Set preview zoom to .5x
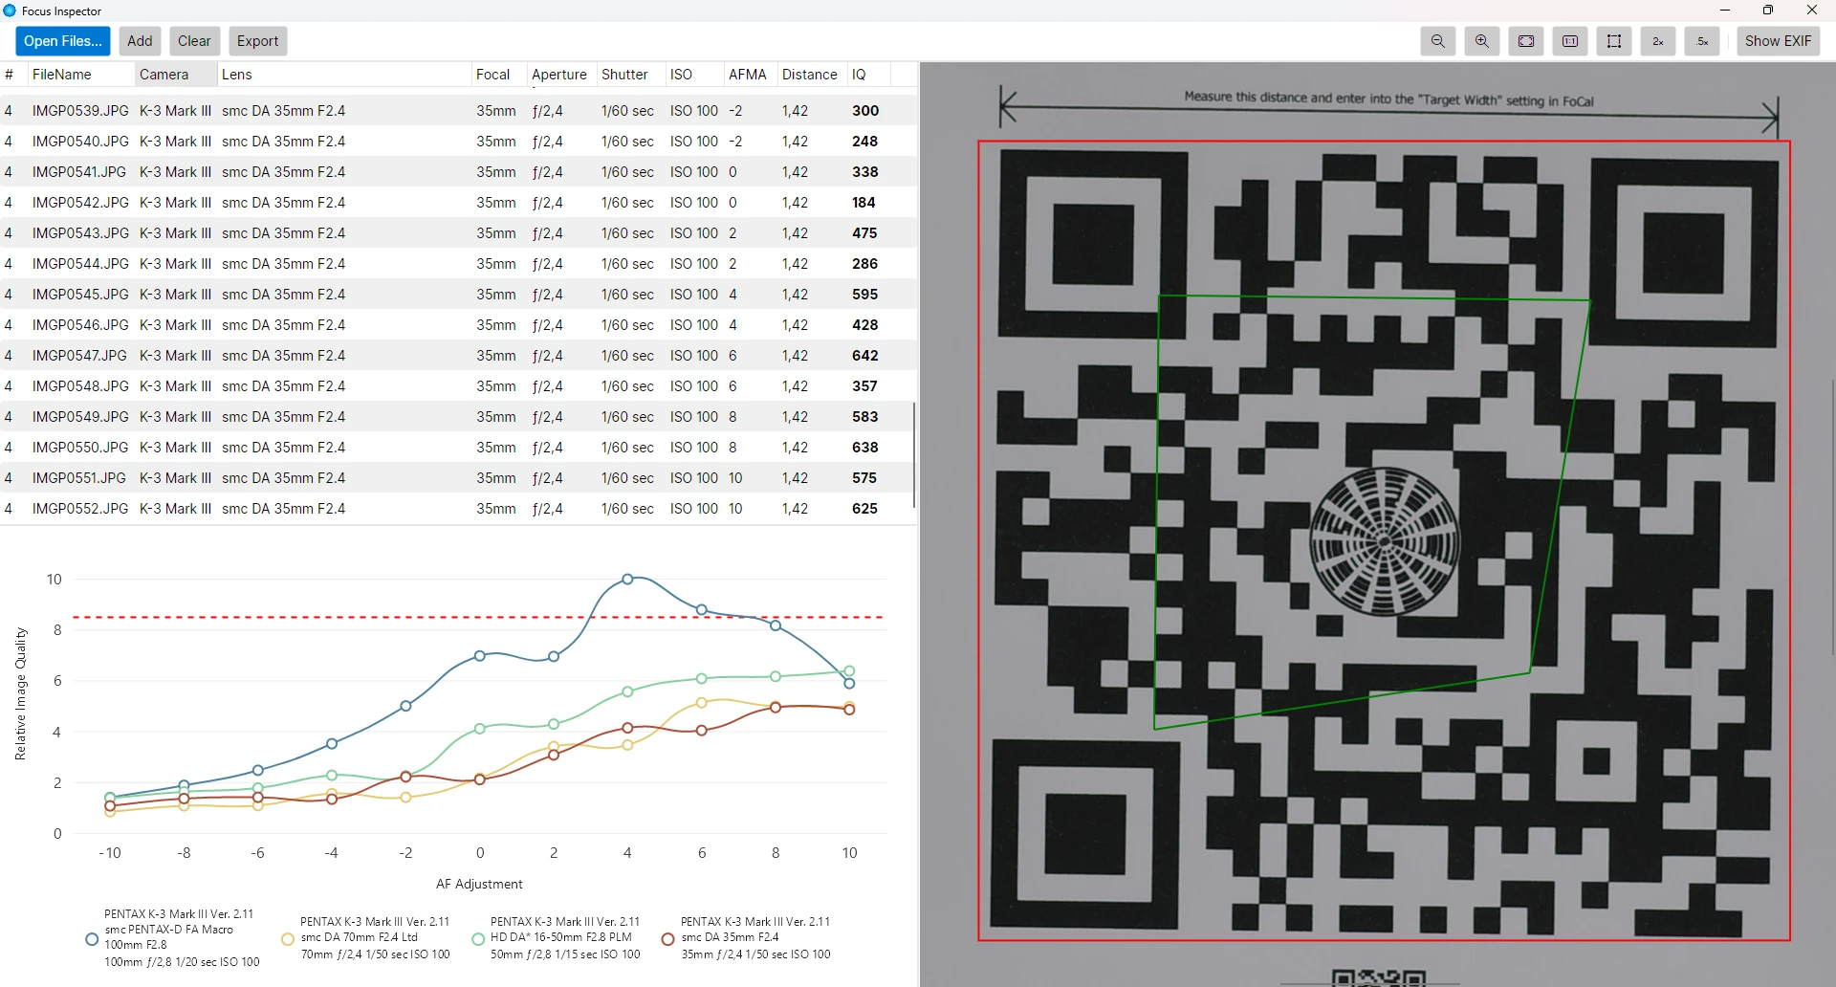Viewport: 1836px width, 987px height. click(1701, 41)
